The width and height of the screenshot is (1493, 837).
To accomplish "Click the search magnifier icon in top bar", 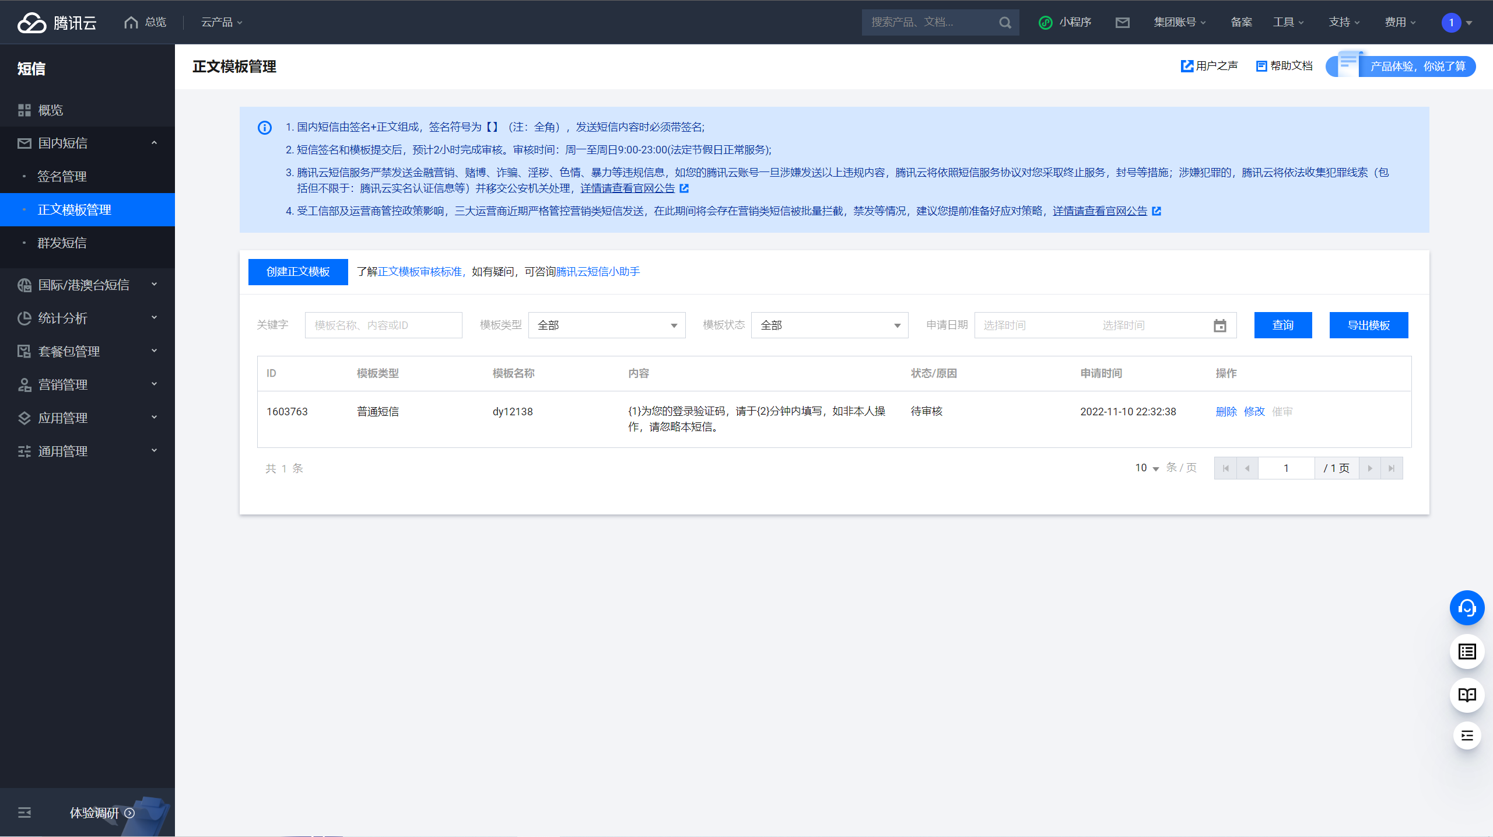I will (1005, 23).
